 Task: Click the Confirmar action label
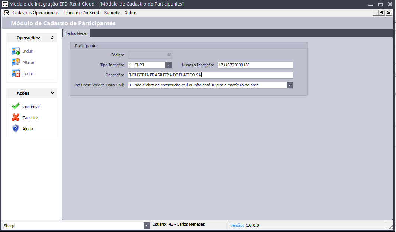click(x=31, y=107)
